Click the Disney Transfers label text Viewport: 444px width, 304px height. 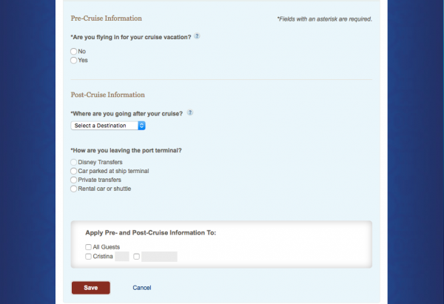pos(100,162)
